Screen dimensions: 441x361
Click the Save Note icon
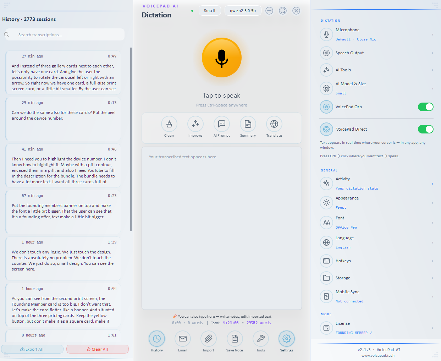pos(235,339)
